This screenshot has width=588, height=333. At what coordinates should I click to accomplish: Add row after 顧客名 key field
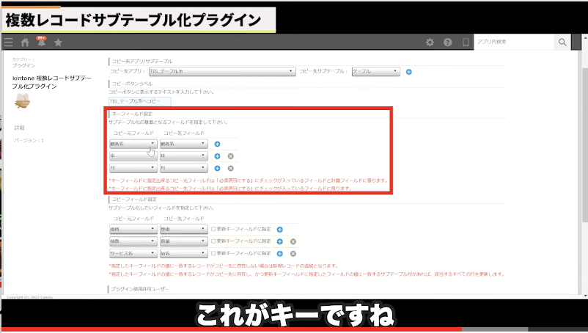(x=218, y=144)
